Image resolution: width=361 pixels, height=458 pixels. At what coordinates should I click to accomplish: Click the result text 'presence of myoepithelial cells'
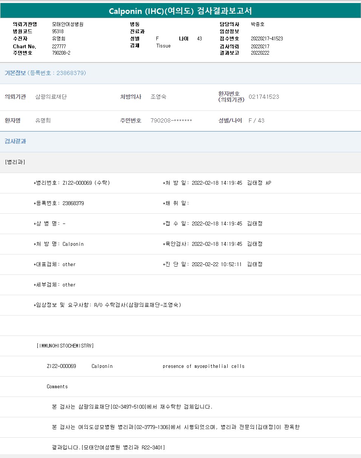coord(203,366)
